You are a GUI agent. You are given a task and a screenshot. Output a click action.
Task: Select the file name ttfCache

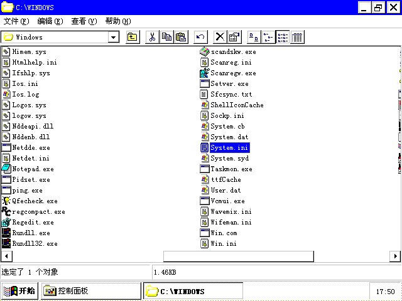click(x=225, y=180)
